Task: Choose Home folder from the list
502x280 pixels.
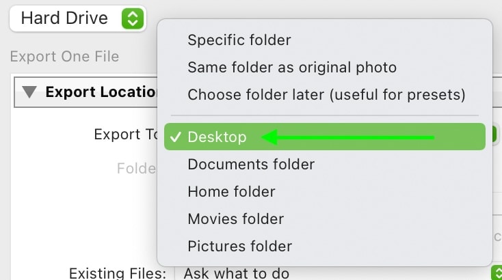Action: pyautogui.click(x=231, y=192)
